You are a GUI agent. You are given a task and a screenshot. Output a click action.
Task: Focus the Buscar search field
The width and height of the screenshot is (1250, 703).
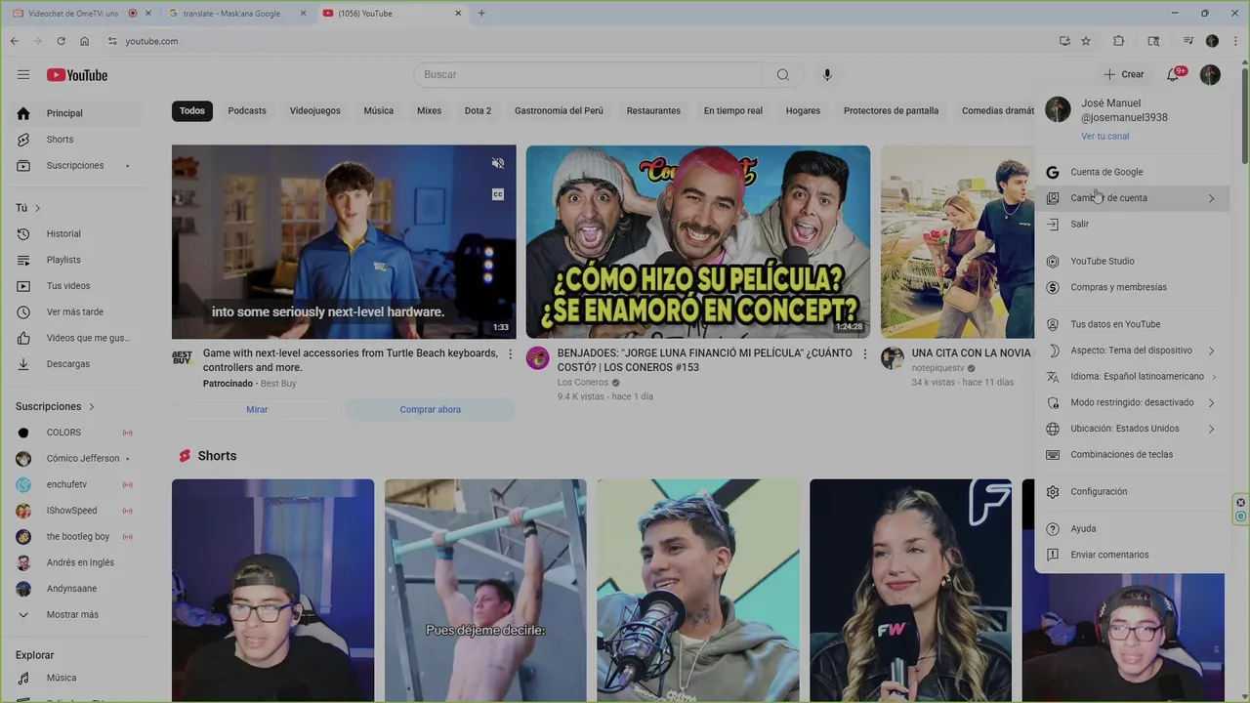pyautogui.click(x=589, y=74)
